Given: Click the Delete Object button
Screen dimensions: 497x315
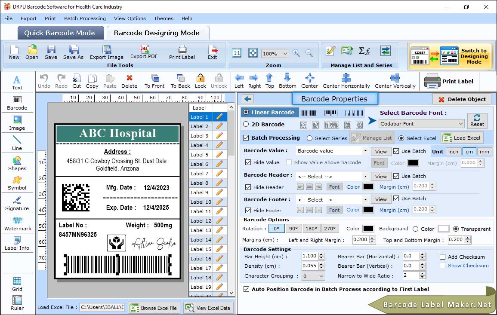Looking at the screenshot, I should (462, 99).
